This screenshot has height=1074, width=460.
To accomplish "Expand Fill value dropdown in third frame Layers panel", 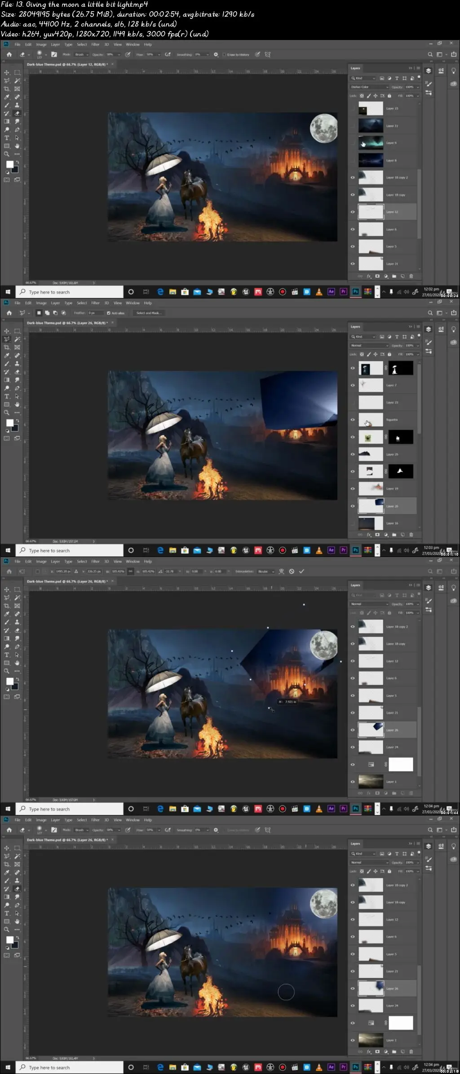I will pyautogui.click(x=417, y=613).
